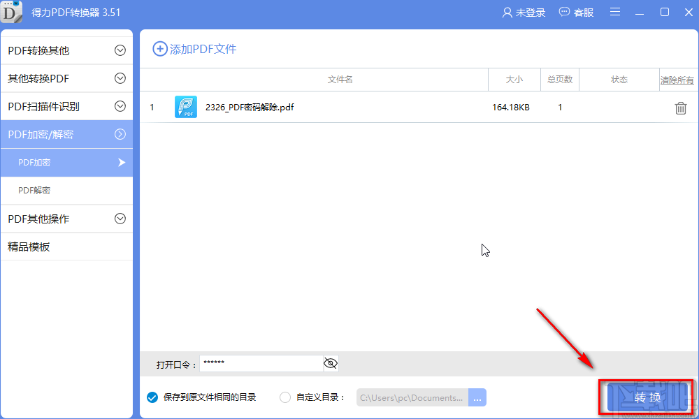Click the DL app logo
Screen dimensions: 699x419
11,11
